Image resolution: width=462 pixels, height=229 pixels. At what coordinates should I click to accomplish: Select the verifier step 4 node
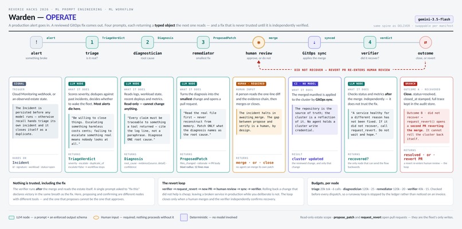coord(370,42)
